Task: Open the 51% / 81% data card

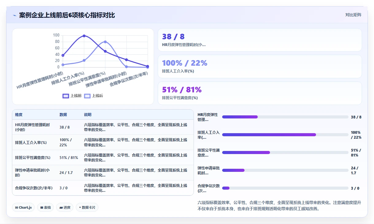Action: pyautogui.click(x=260, y=93)
